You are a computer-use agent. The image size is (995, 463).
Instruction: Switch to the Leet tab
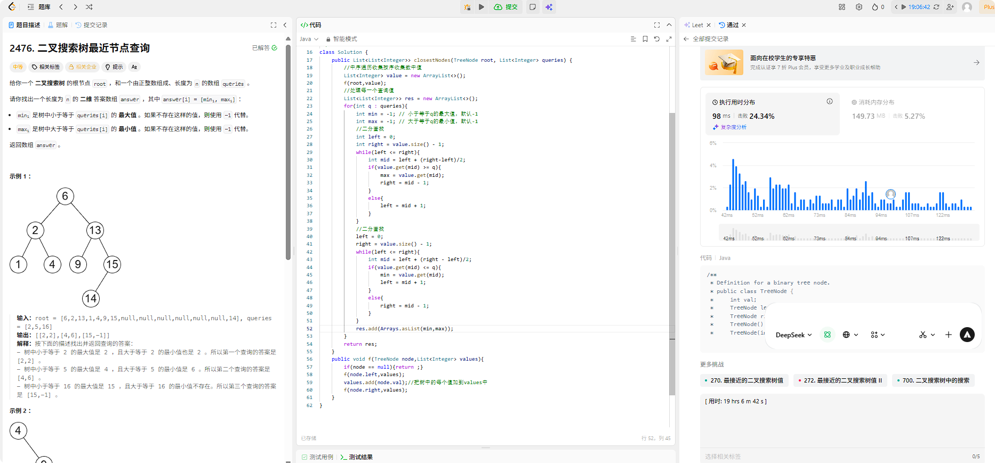[x=694, y=25]
